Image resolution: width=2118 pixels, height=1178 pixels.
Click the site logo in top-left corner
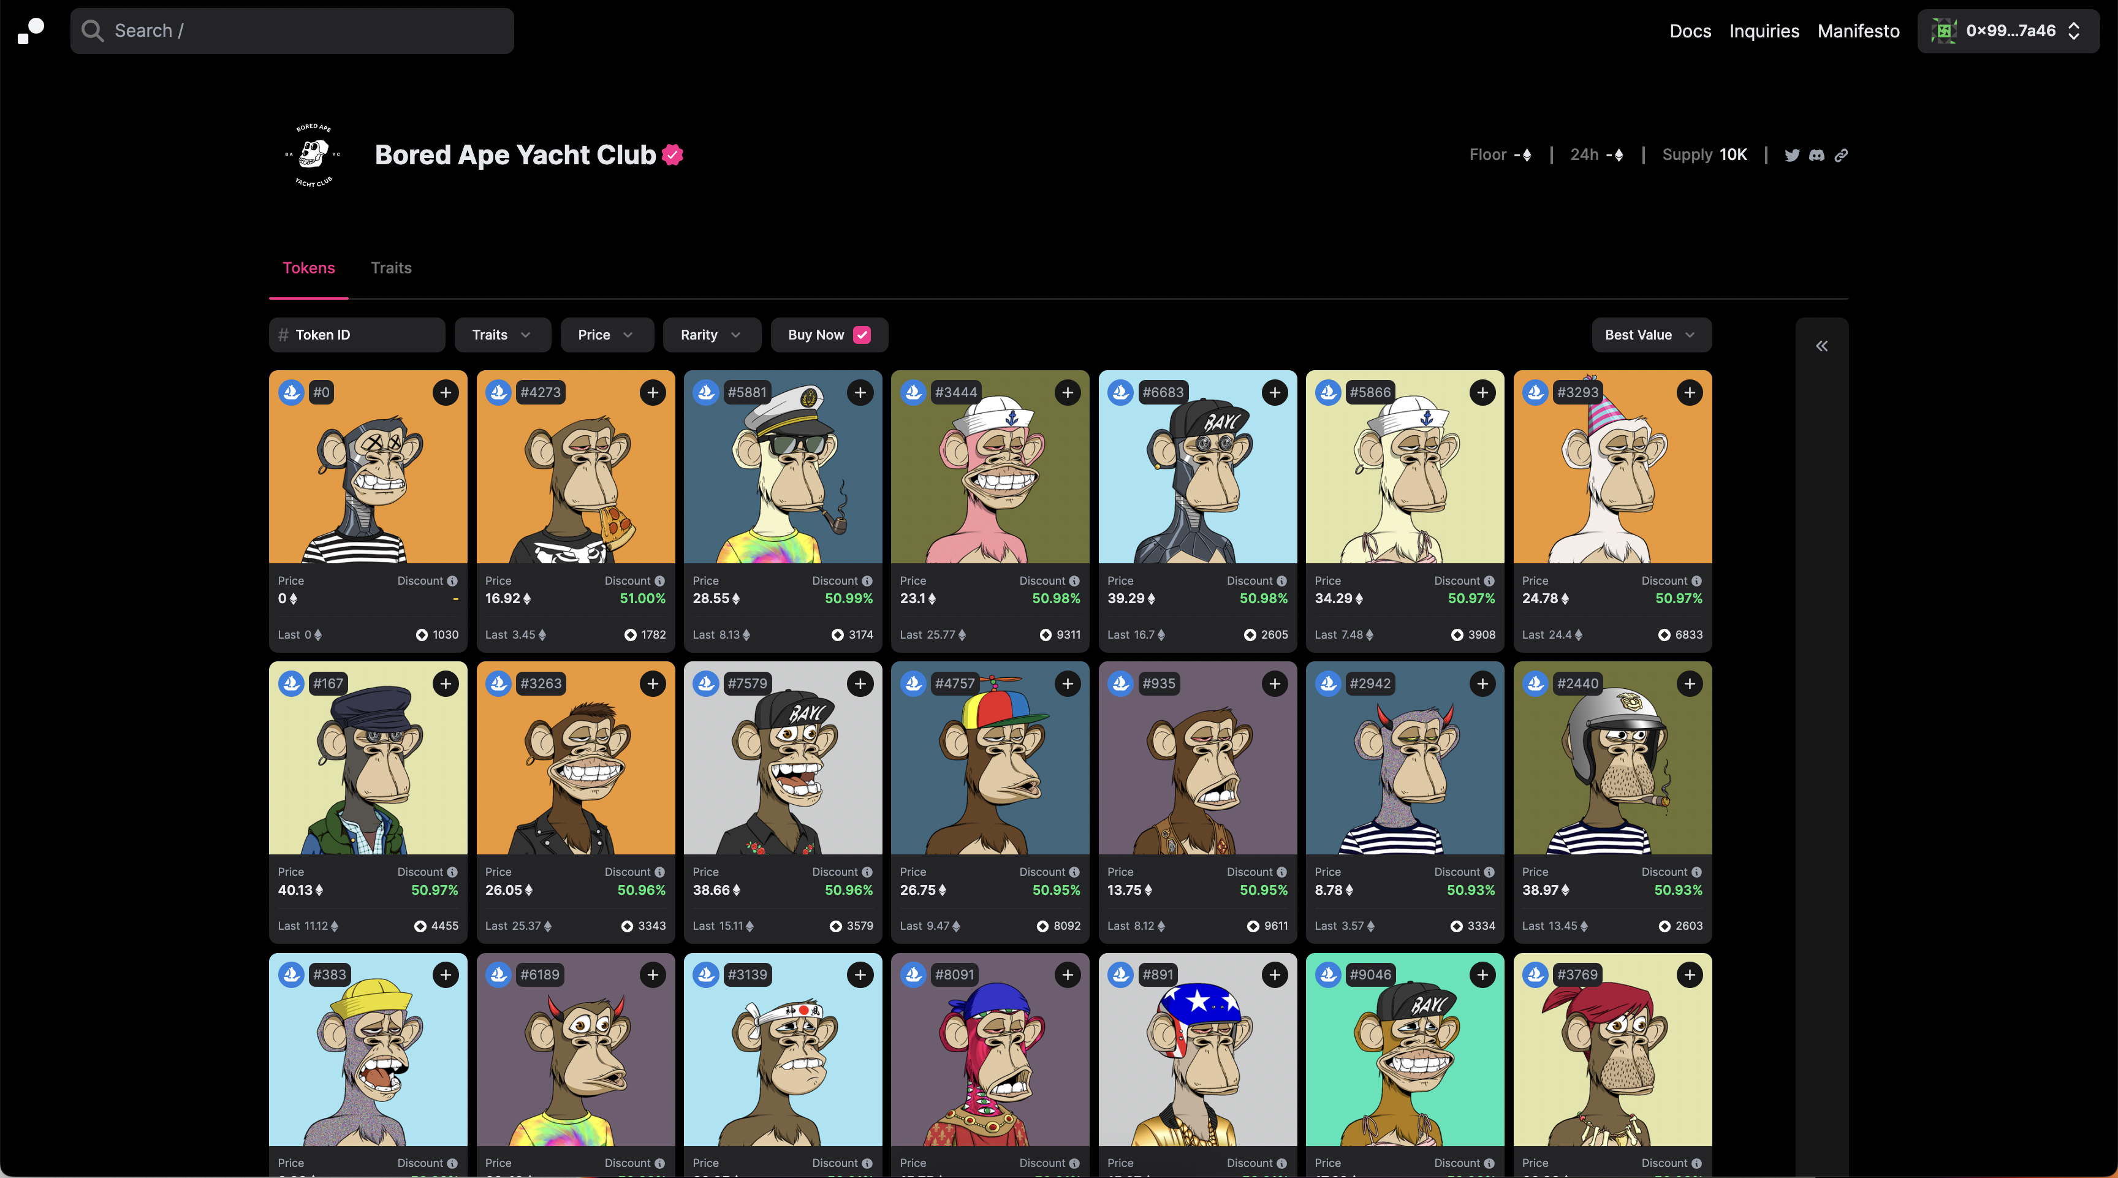pos(31,31)
